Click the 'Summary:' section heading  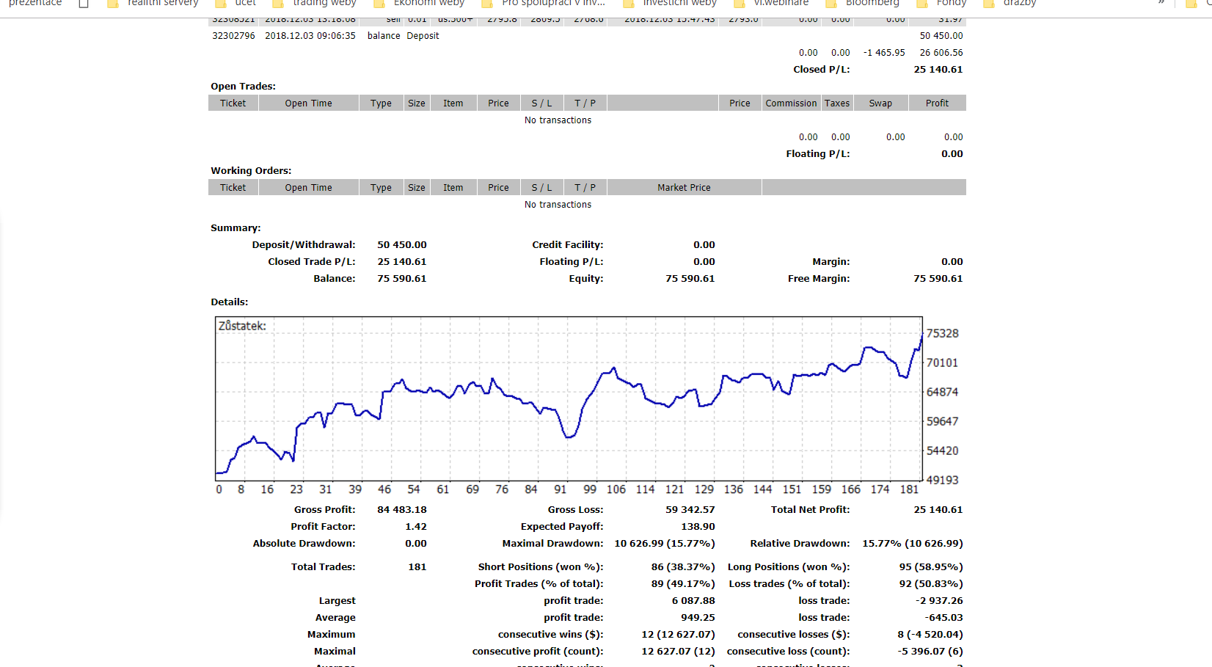click(x=236, y=228)
